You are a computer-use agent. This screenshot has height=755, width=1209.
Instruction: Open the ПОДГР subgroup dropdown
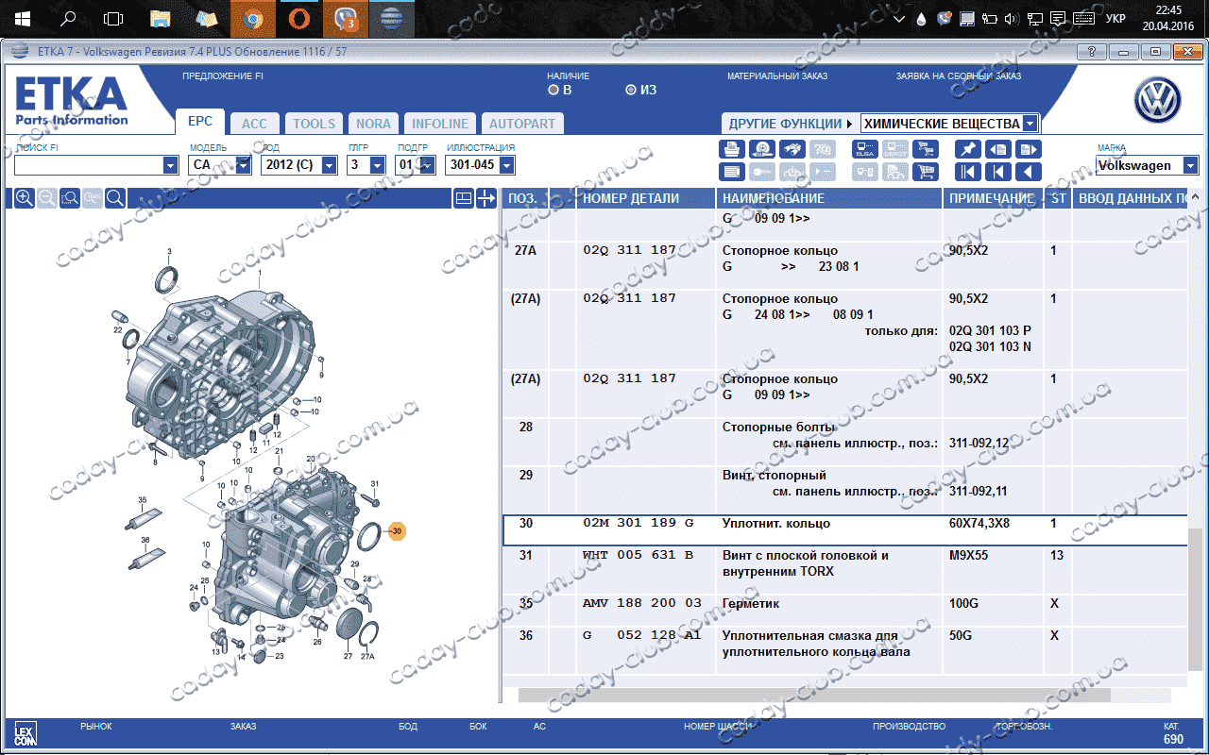428,165
